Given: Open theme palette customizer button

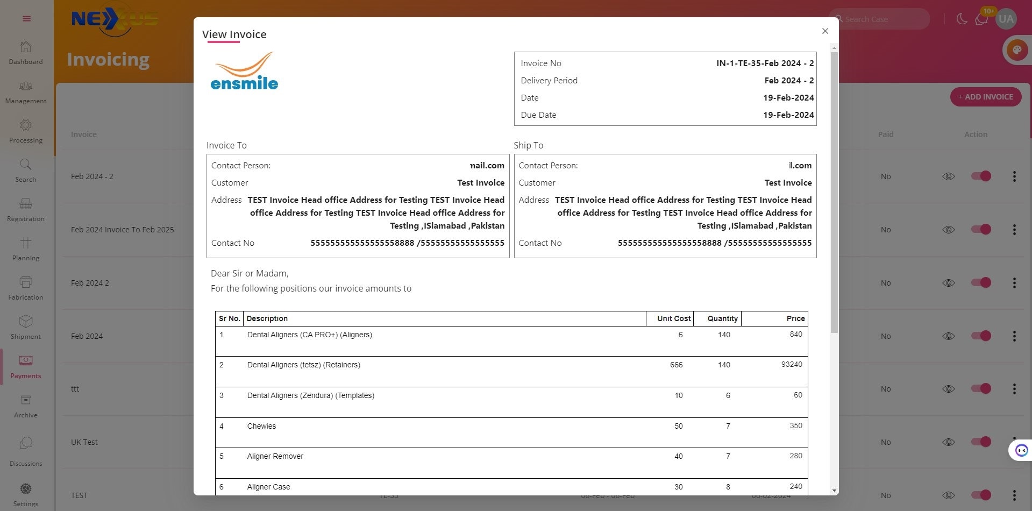Looking at the screenshot, I should [1017, 50].
